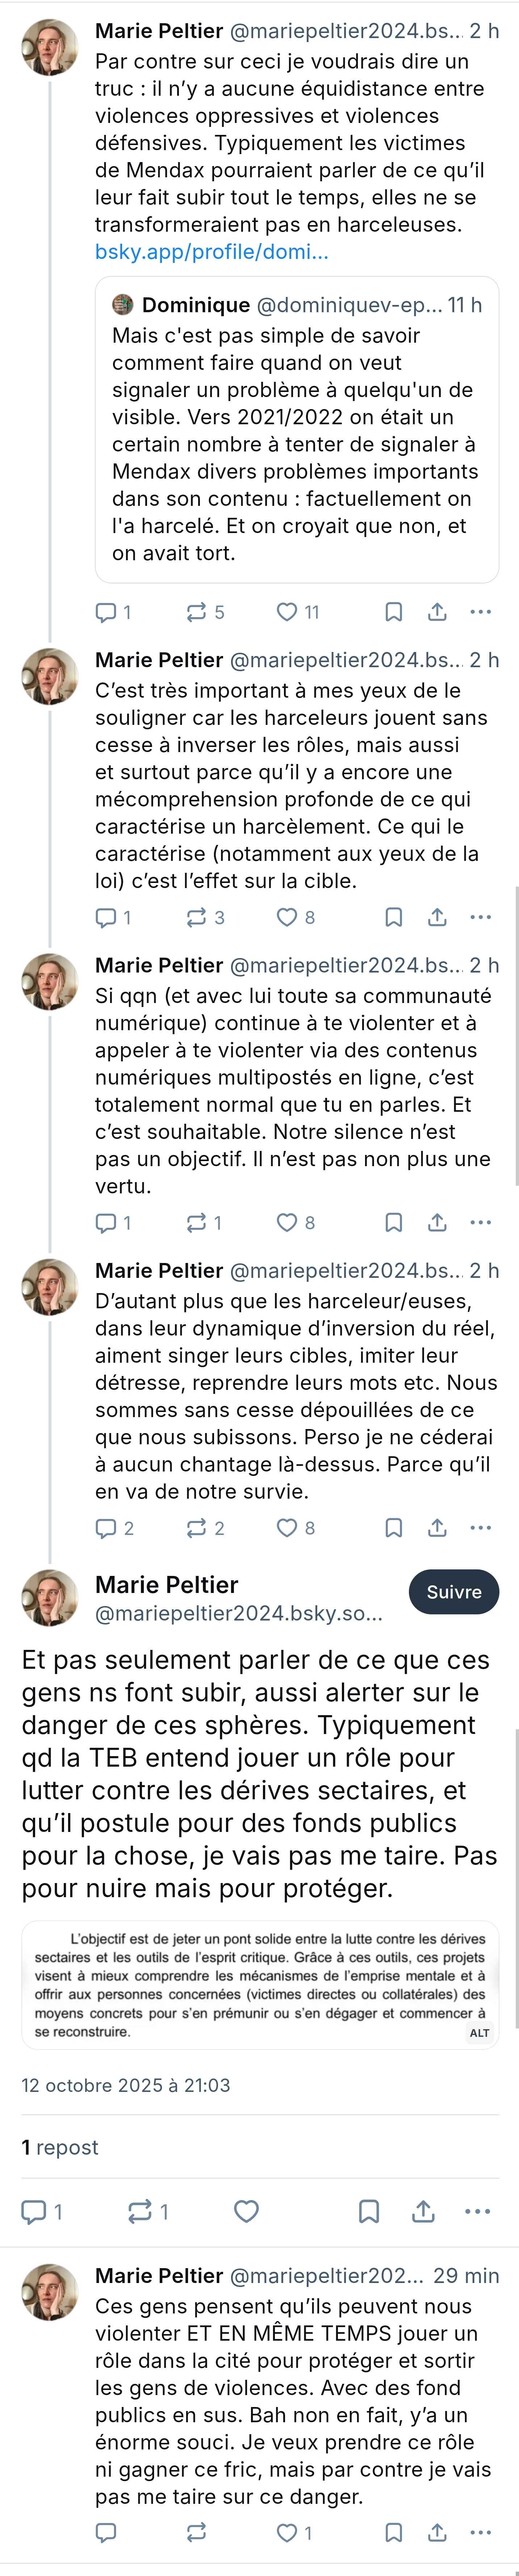Open more options on 'Ces gens pensent' reply

tap(481, 2532)
